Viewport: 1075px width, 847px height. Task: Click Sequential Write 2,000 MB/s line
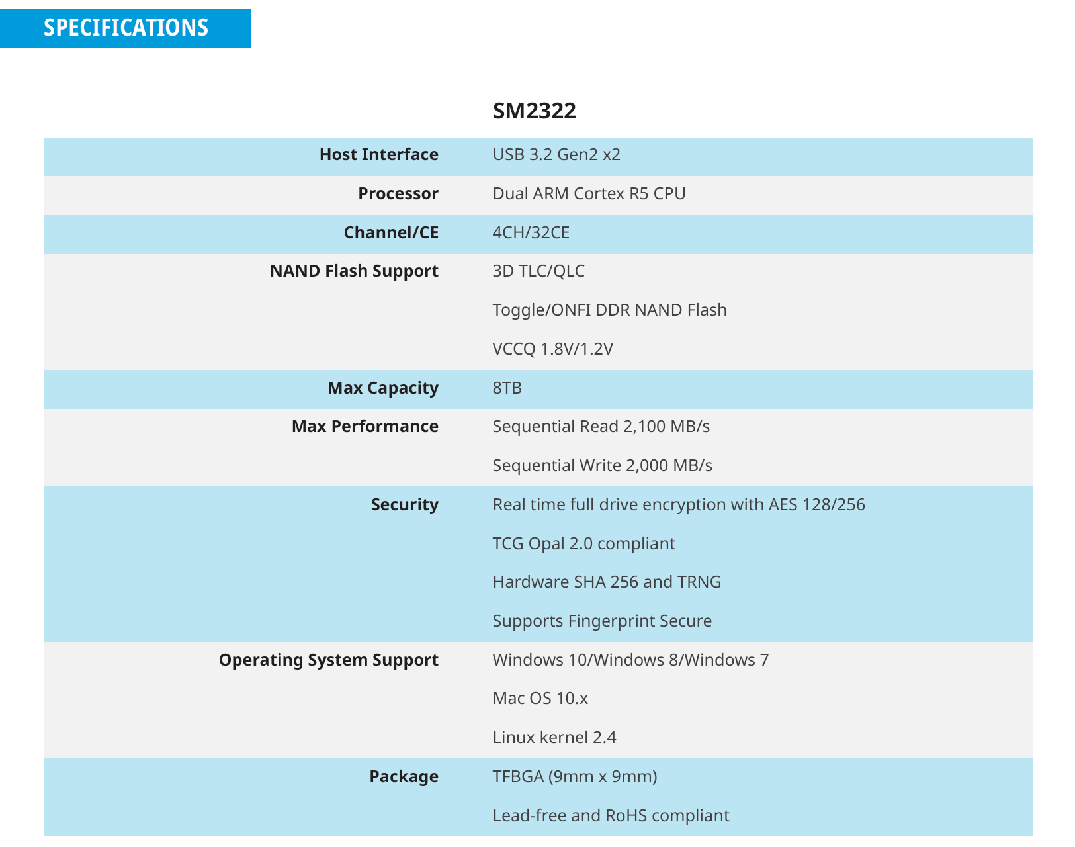tap(603, 466)
